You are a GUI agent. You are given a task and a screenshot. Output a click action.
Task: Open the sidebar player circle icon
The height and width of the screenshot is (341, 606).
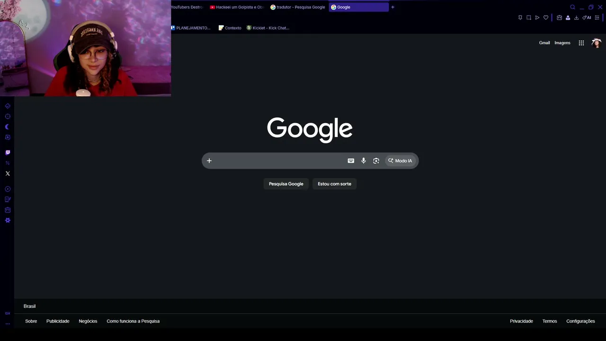coord(8,189)
